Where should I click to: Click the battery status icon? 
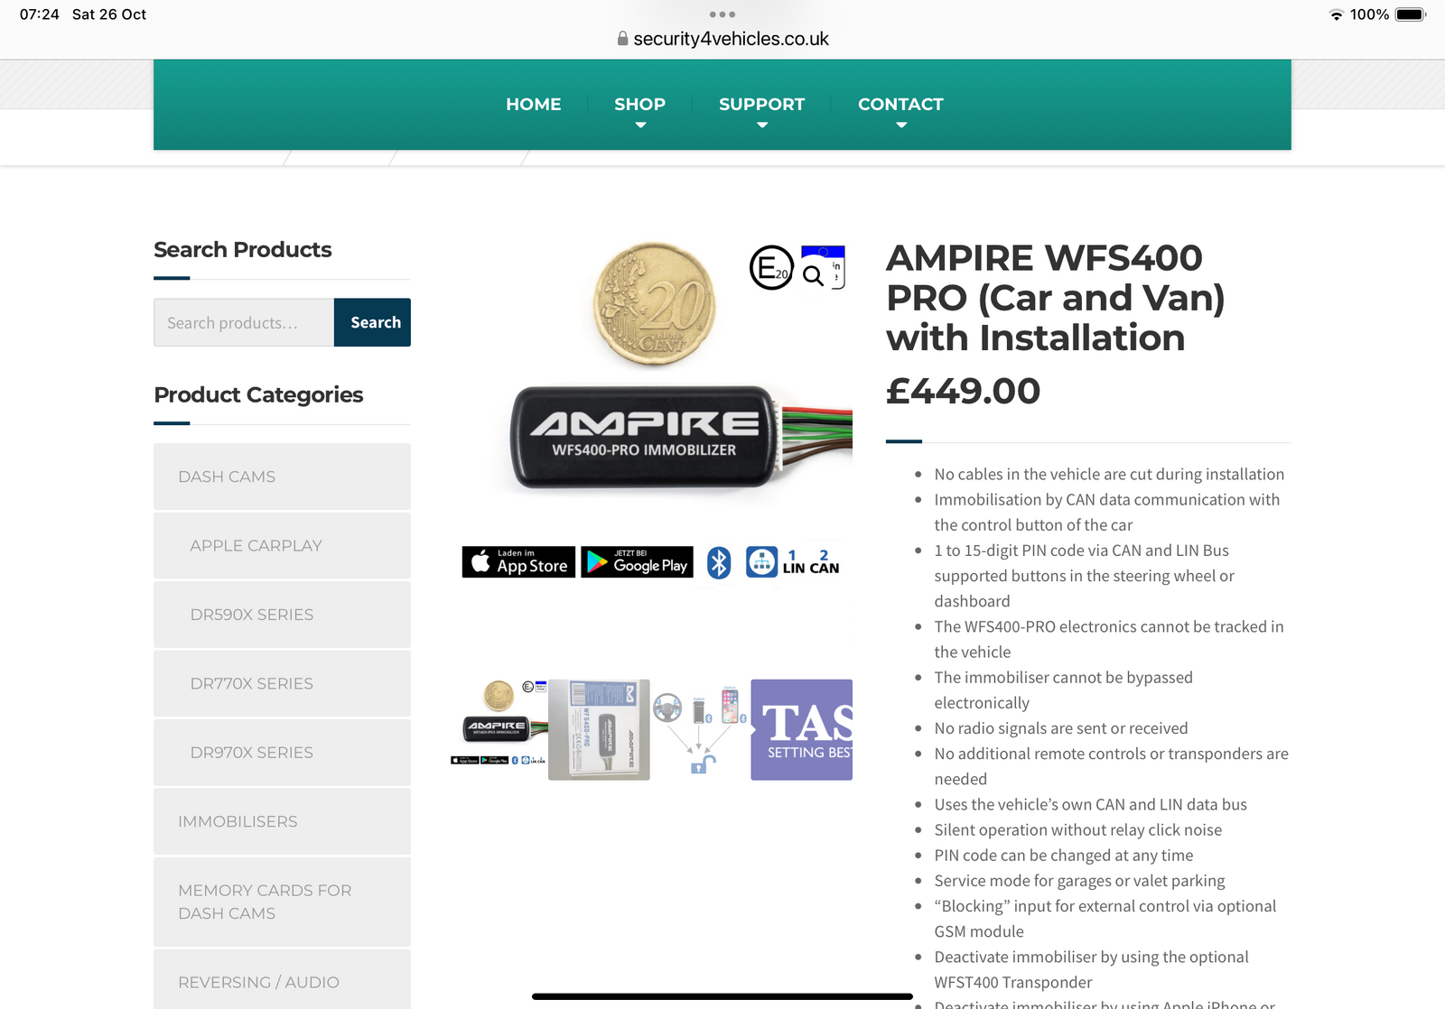(1411, 14)
